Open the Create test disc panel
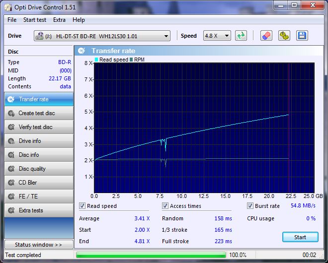328x263 pixels. pyautogui.click(x=38, y=113)
